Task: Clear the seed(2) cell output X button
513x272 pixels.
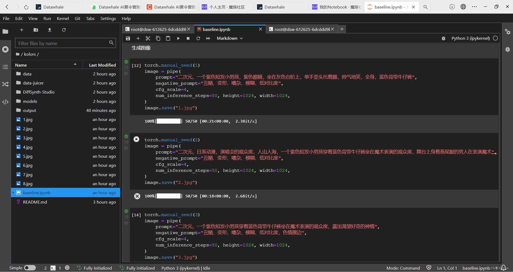Action: point(137,196)
